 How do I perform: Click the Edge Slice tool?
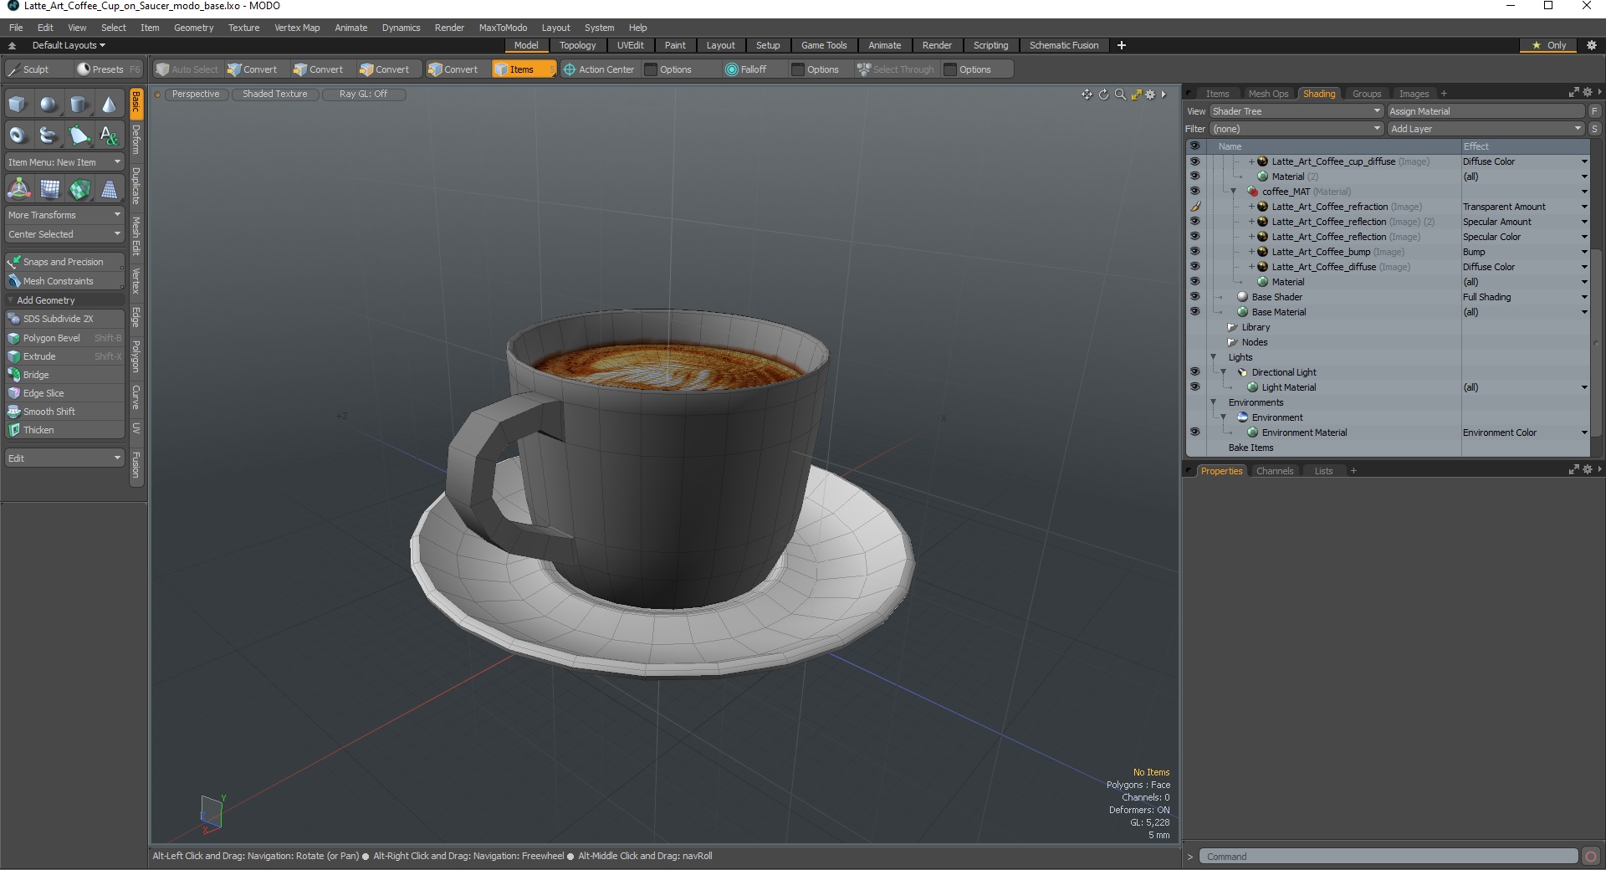[x=65, y=393]
